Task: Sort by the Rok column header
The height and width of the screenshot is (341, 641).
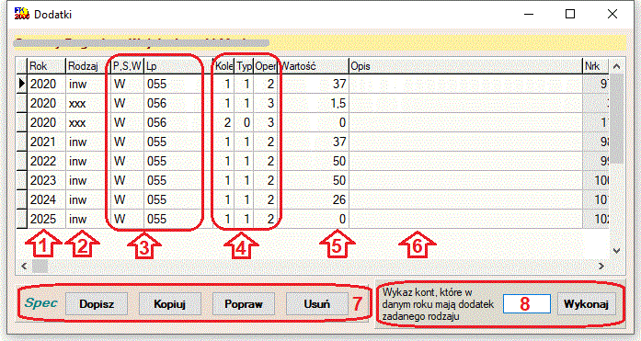Action: tap(46, 66)
